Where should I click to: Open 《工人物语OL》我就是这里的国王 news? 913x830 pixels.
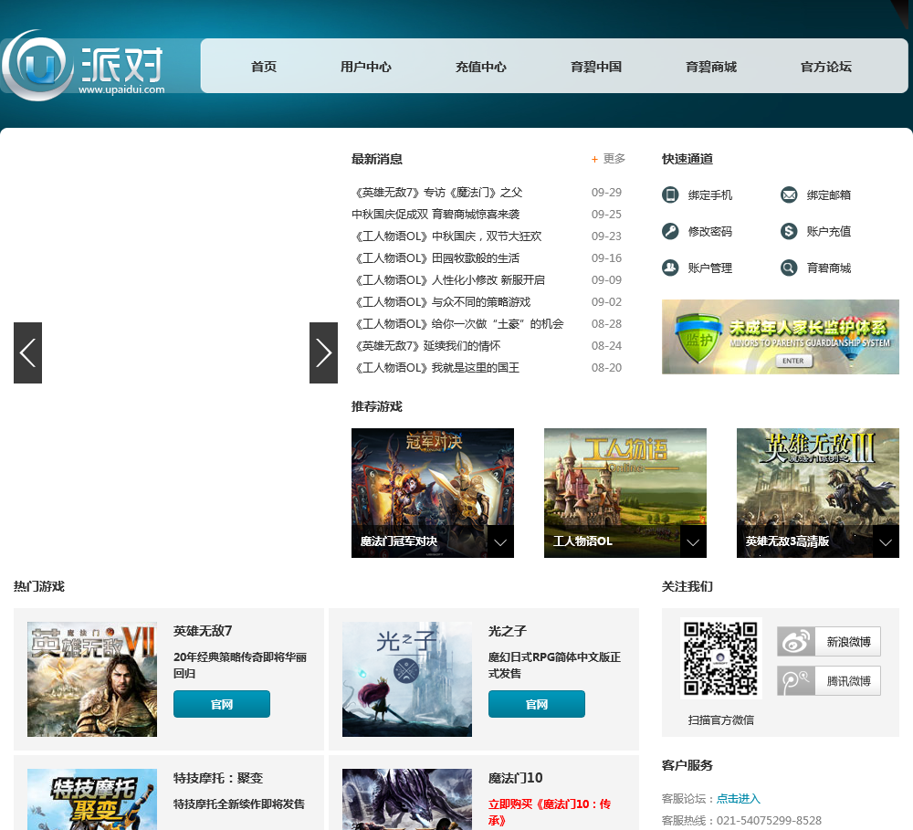[436, 368]
